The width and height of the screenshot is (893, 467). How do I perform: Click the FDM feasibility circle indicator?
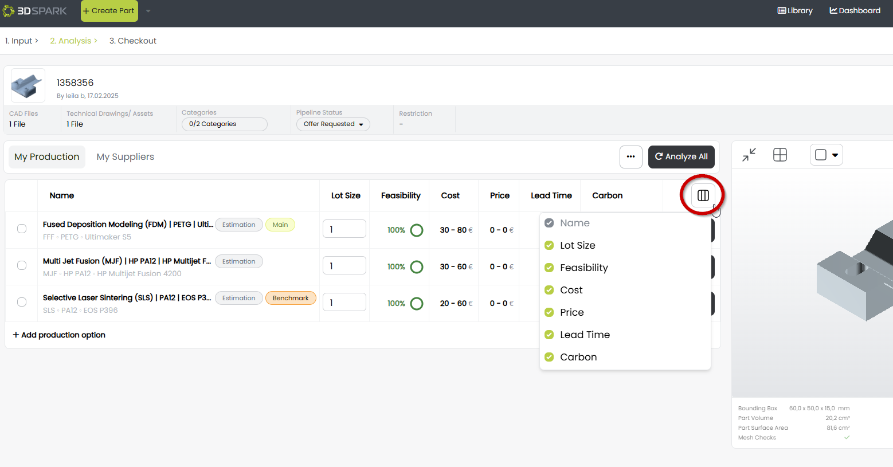point(417,230)
